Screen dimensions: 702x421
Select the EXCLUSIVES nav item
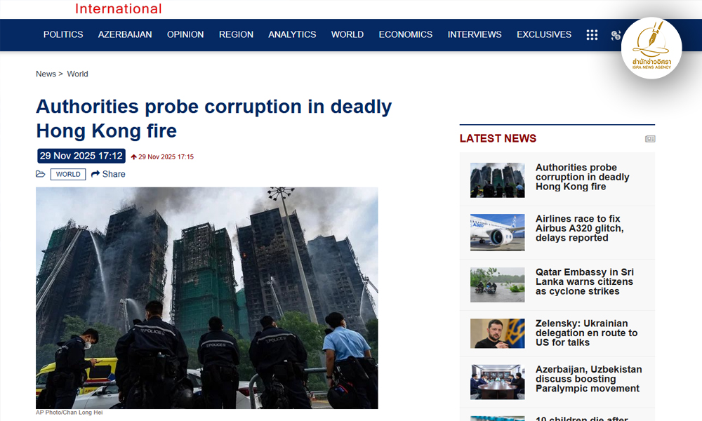pos(544,34)
